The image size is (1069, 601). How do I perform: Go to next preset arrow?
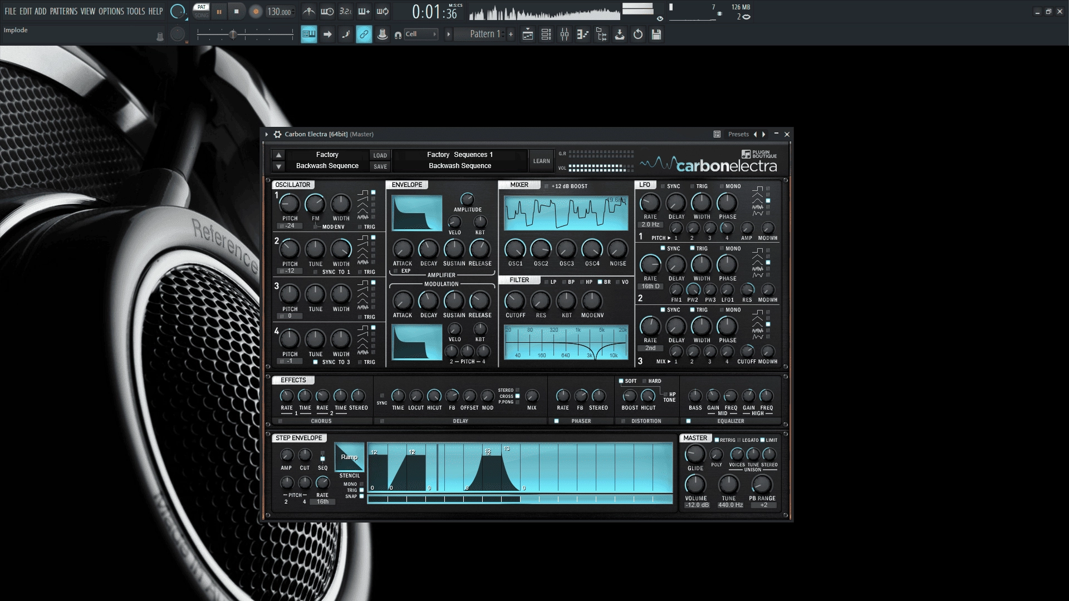(x=764, y=134)
